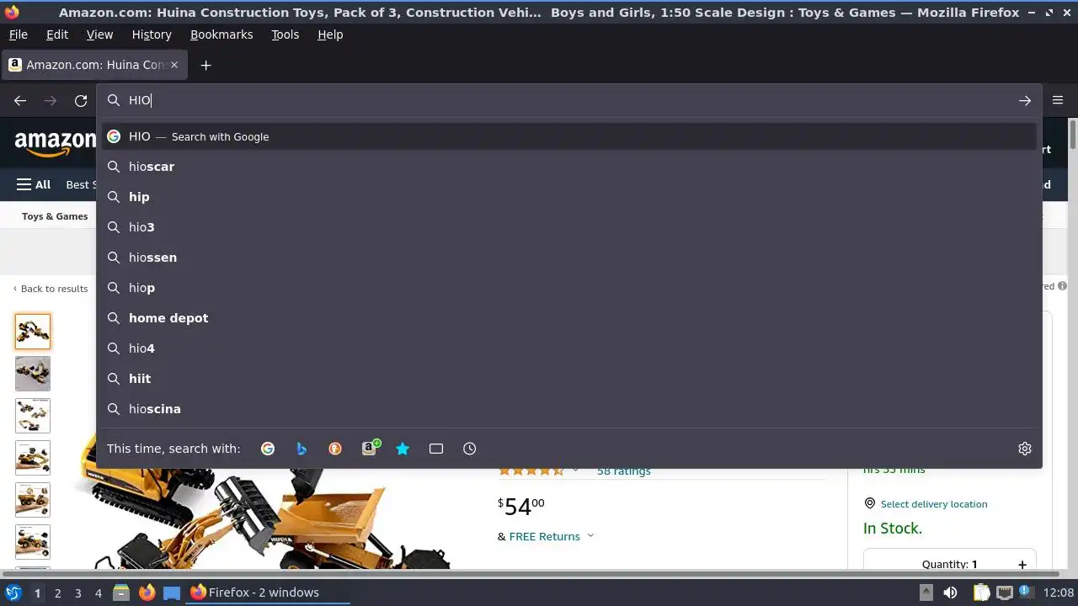The width and height of the screenshot is (1078, 606).
Task: Select sixth product thumbnail
Action: coord(33,542)
